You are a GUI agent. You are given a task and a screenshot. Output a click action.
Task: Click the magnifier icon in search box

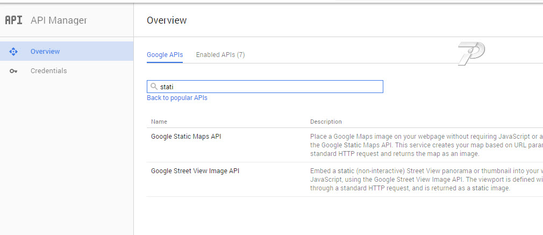(x=154, y=87)
